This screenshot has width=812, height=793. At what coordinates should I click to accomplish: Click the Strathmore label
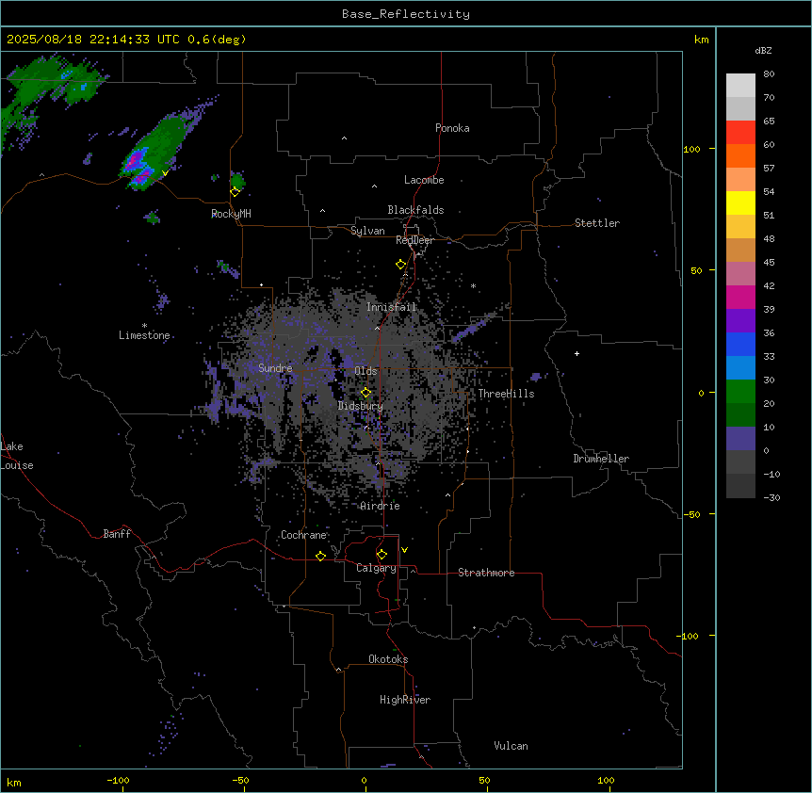(x=486, y=573)
